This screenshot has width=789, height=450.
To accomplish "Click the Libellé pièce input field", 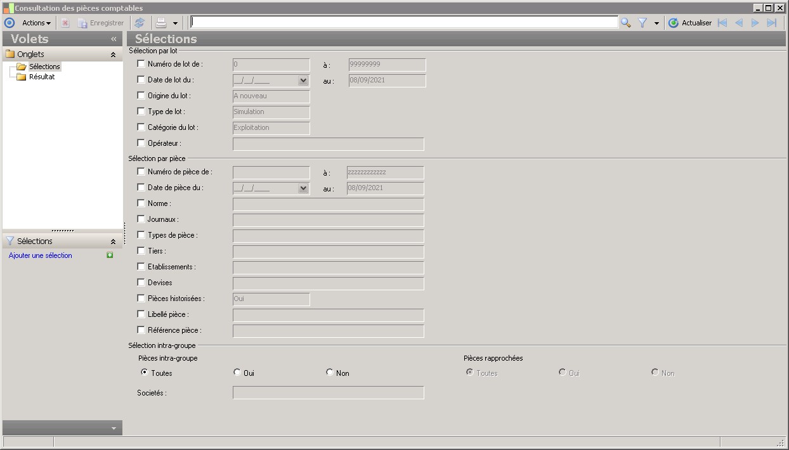I will [x=329, y=315].
